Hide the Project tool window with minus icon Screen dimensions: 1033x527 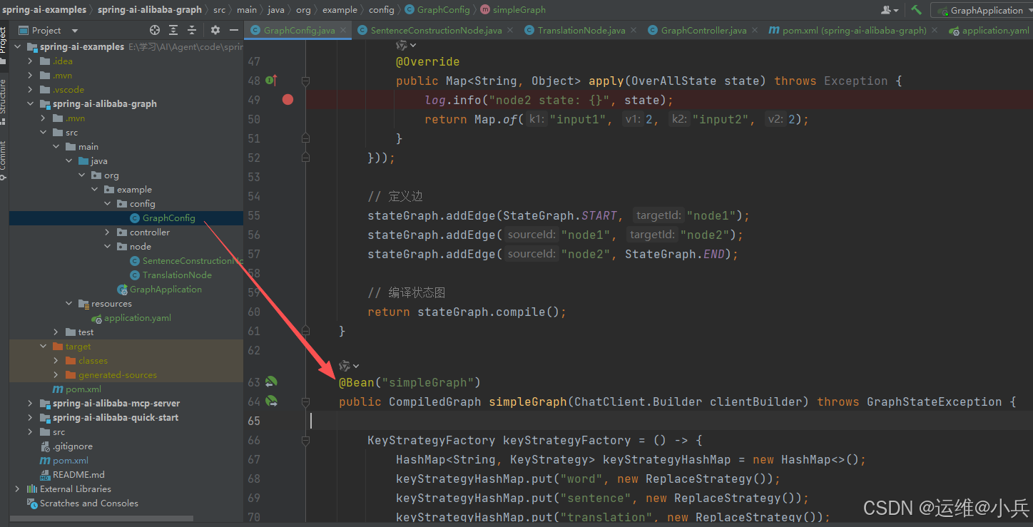[x=234, y=30]
